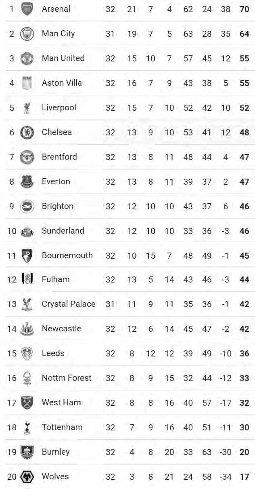Click the Sunderland crest icon
The width and height of the screenshot is (255, 489).
(x=27, y=231)
